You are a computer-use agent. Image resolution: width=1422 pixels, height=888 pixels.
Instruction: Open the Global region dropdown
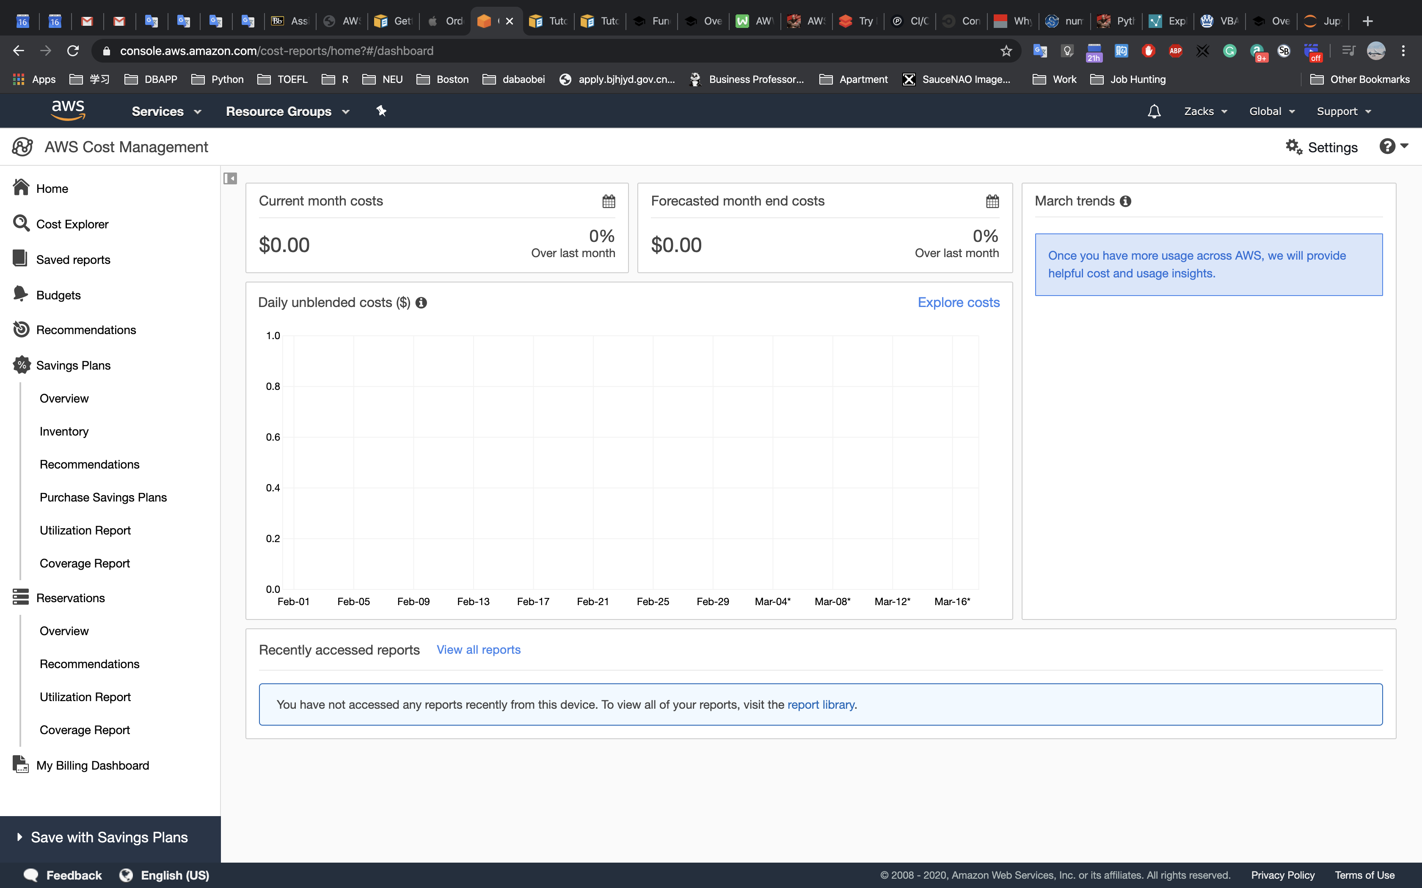pyautogui.click(x=1272, y=111)
